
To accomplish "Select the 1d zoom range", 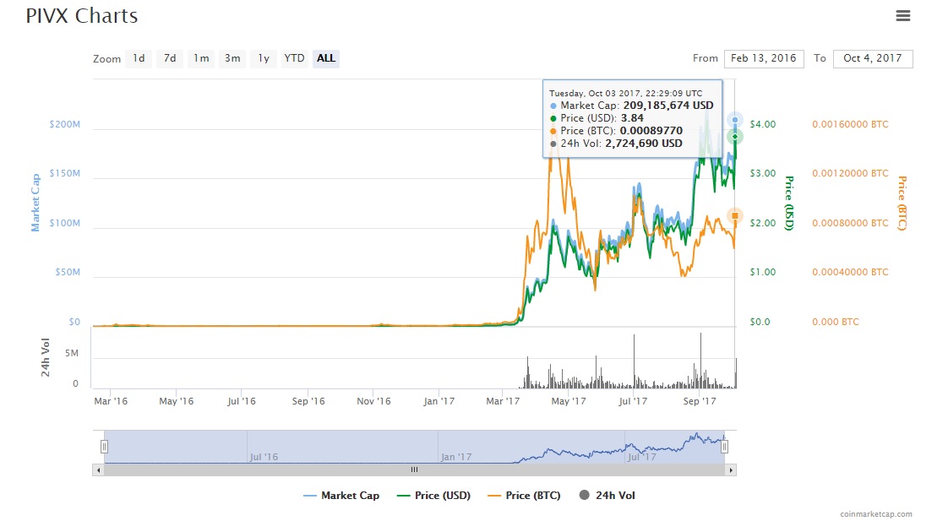I will coord(139,58).
